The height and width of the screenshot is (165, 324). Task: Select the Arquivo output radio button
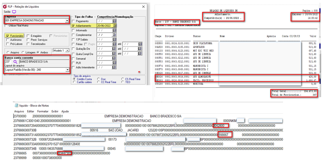coord(8,52)
